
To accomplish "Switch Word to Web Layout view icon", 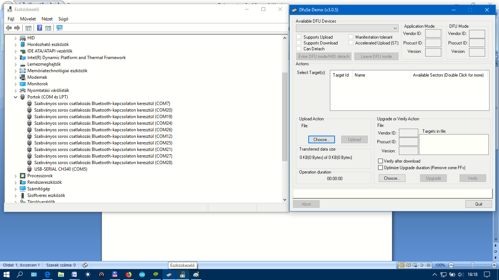I will click(x=415, y=265).
